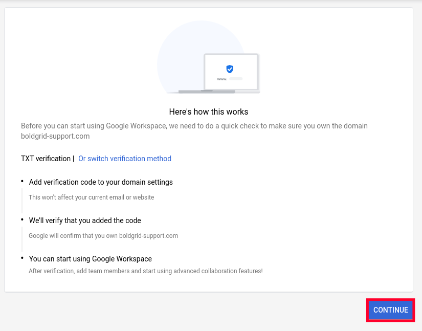
Task: Click the 'boldgrid-support.com' domain in the intro text
Action: coord(55,136)
